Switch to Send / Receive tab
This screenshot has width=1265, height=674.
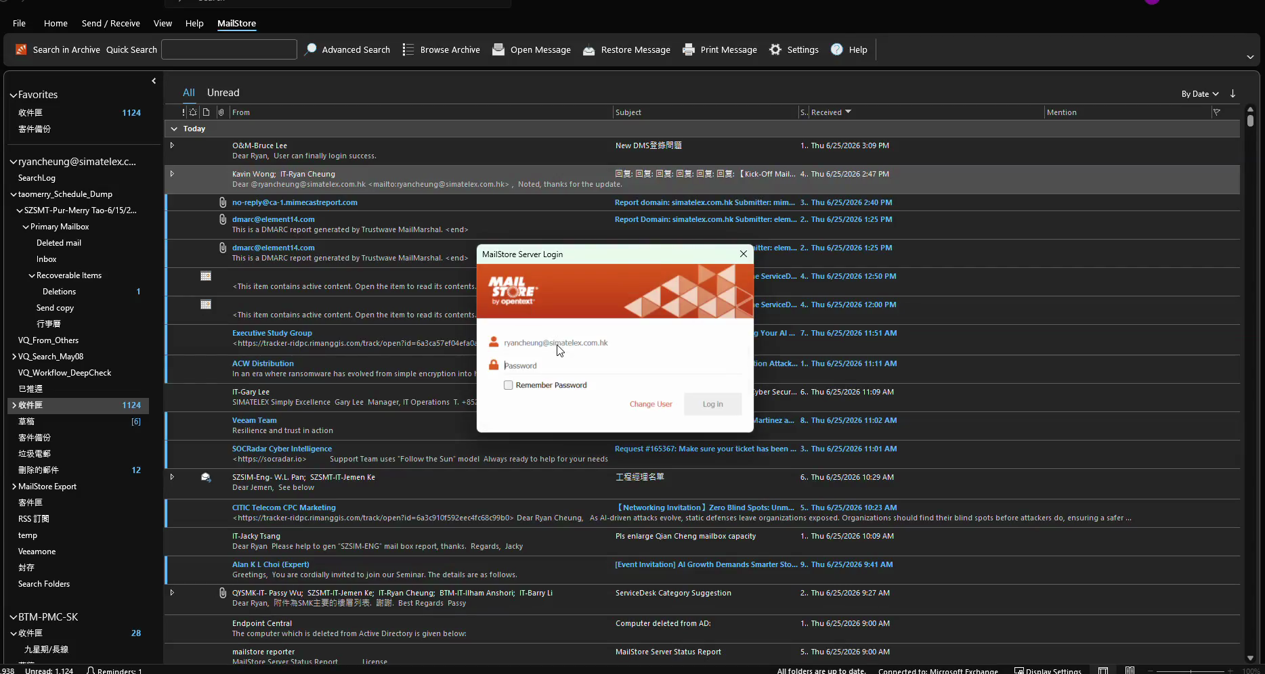111,23
